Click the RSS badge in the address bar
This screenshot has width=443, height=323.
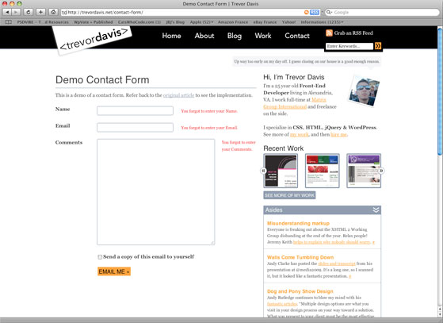click(x=315, y=12)
